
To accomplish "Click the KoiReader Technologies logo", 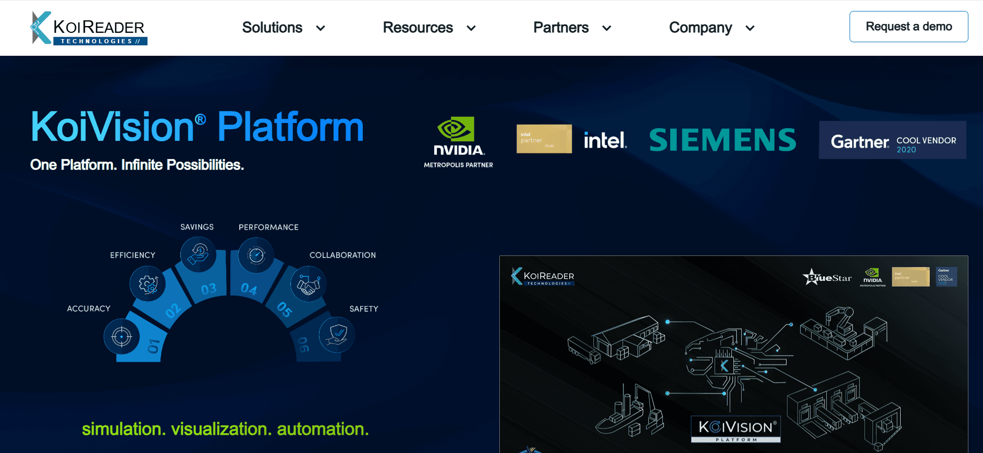I will [89, 28].
